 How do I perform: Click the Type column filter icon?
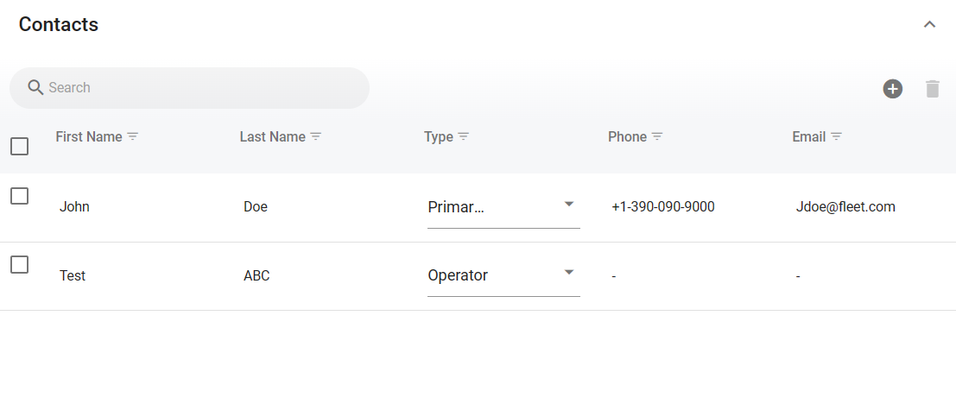pos(464,137)
